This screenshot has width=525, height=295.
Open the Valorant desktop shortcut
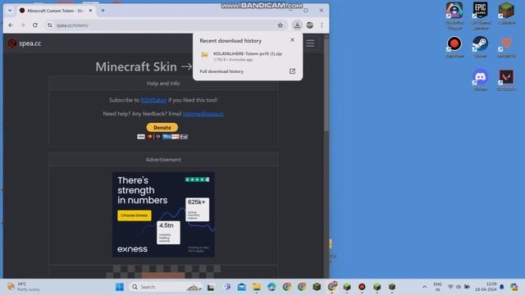pyautogui.click(x=506, y=80)
